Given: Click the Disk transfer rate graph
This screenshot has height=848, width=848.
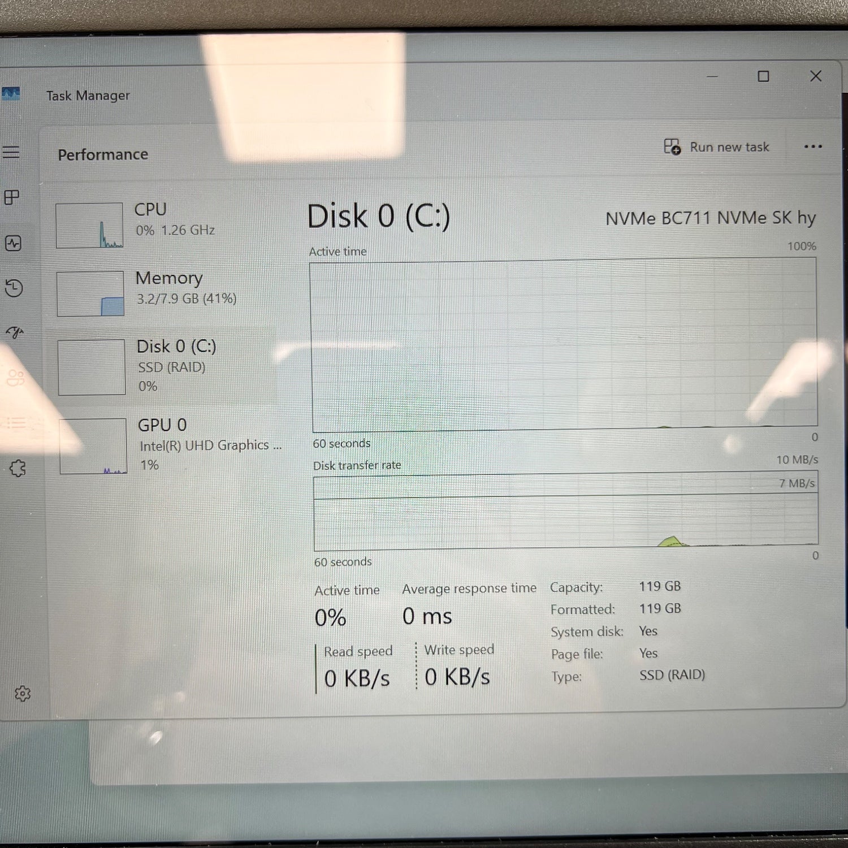Looking at the screenshot, I should tap(565, 512).
